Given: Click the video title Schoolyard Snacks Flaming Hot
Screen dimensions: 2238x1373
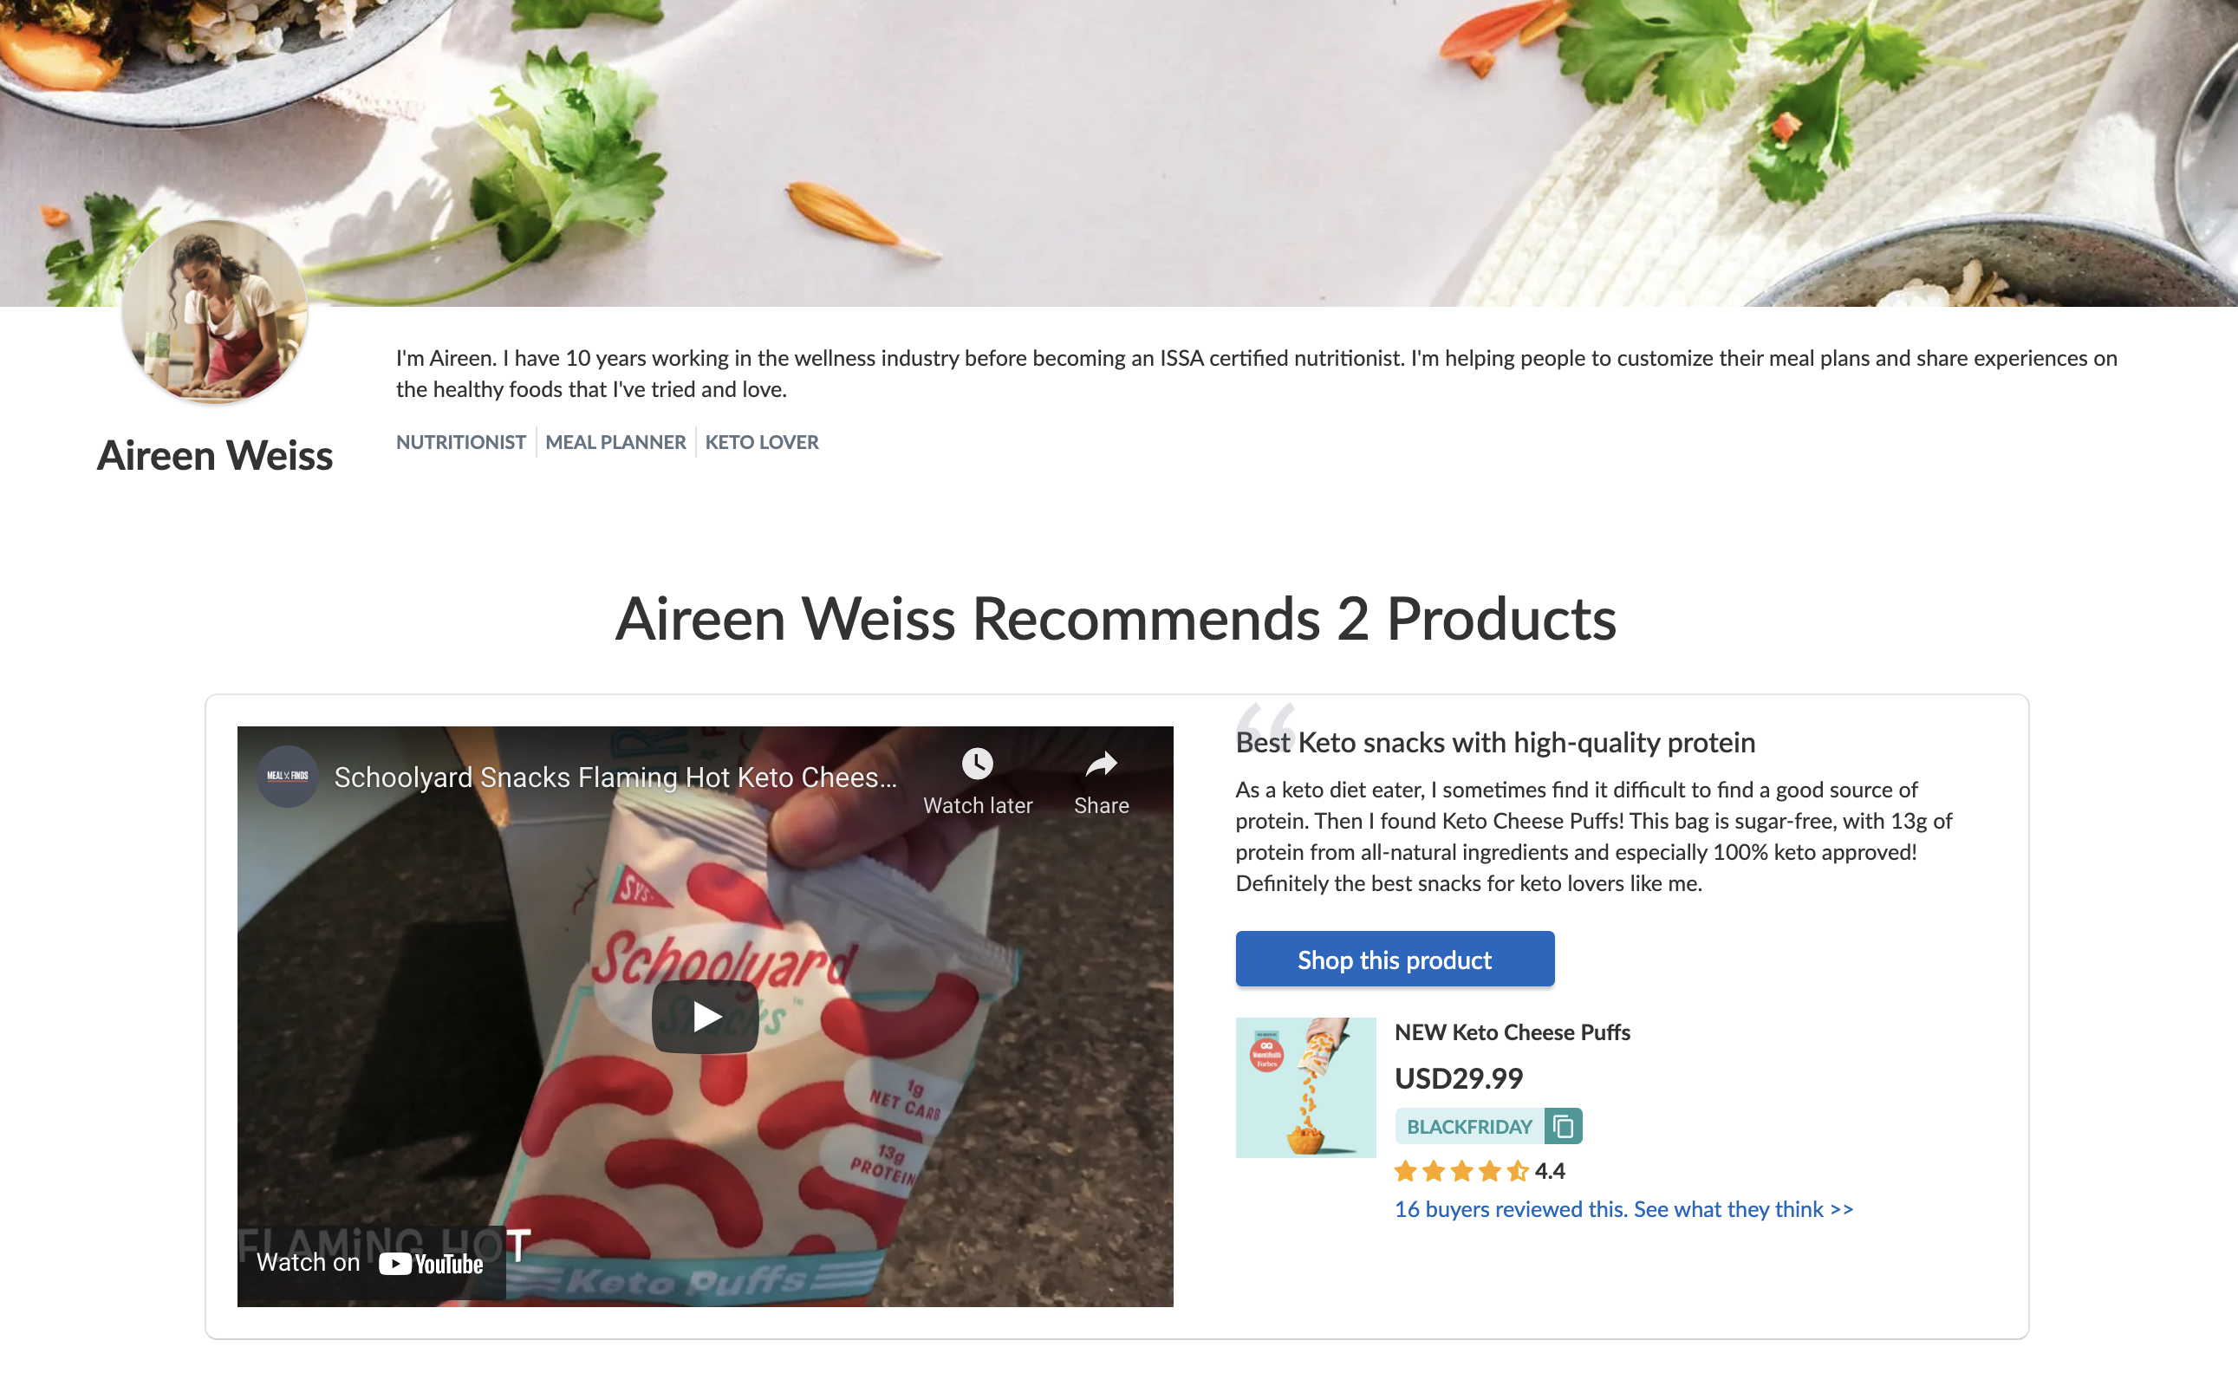Looking at the screenshot, I should (615, 778).
